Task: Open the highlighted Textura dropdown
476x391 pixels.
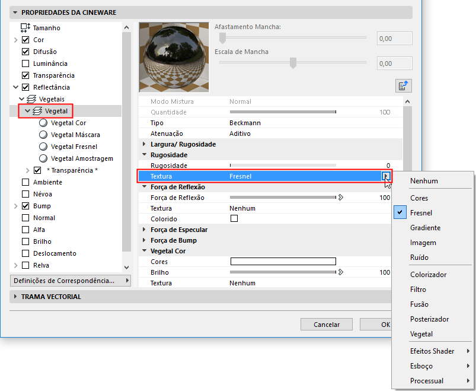Action: (385, 176)
